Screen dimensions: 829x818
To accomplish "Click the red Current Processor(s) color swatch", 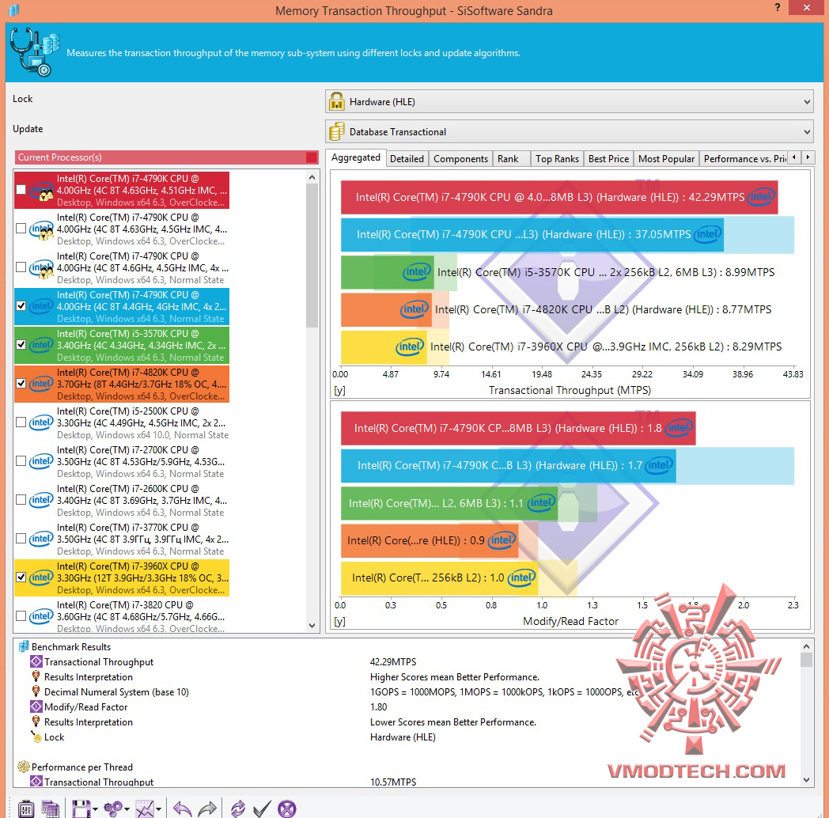I will [x=312, y=157].
